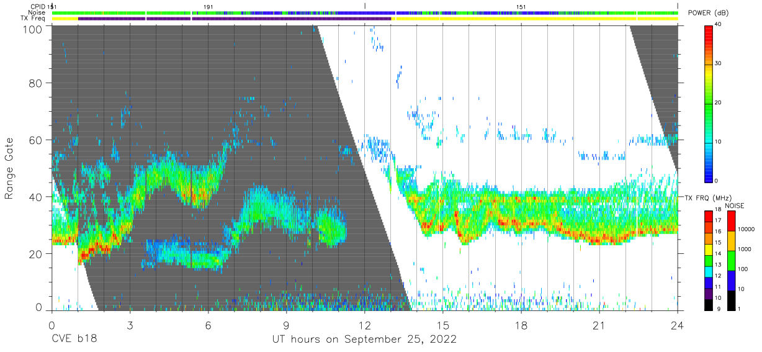762x352 pixels.
Task: Click the 'Range Gate' y-axis label
Action: [x=9, y=168]
